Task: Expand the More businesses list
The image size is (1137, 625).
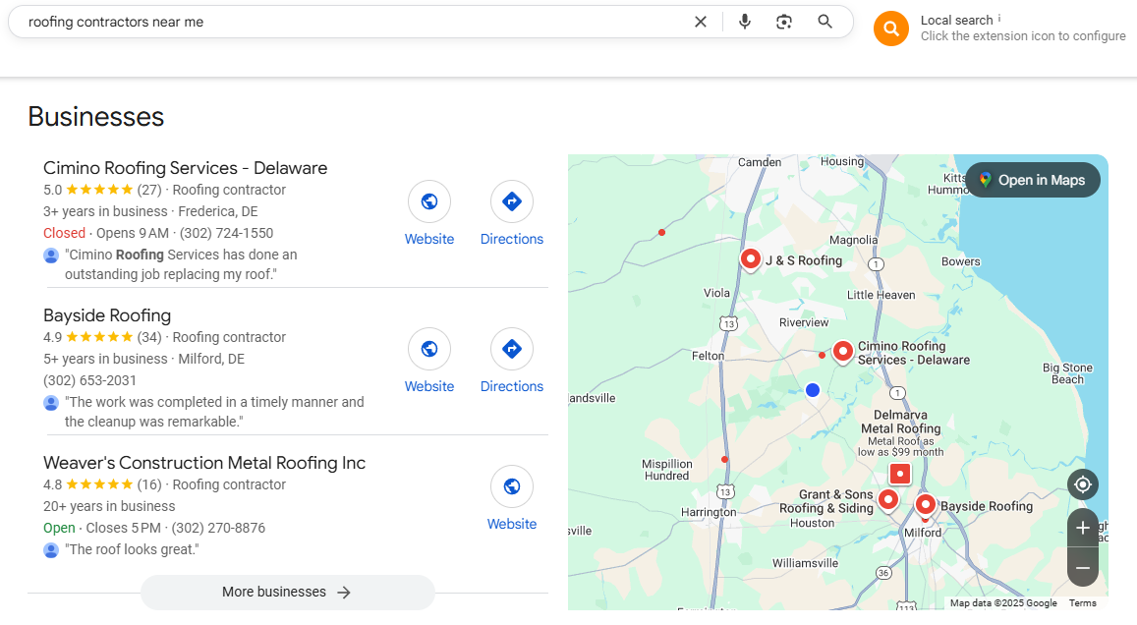Action: [287, 593]
